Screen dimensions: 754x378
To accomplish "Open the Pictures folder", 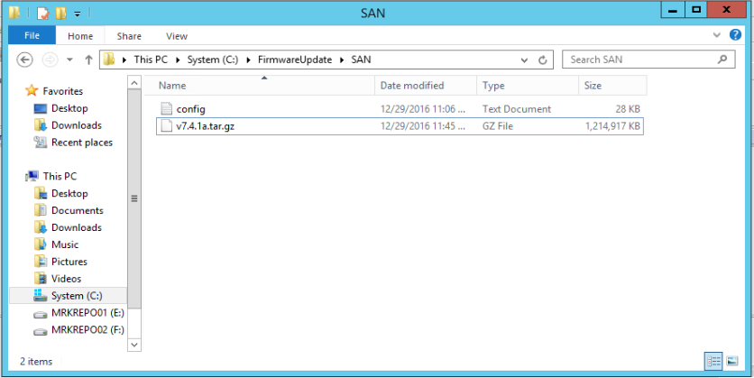I will (x=69, y=262).
